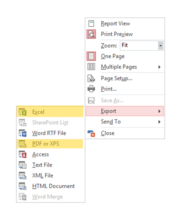Click the printer icon for Print
The width and height of the screenshot is (177, 211).
(x=91, y=89)
